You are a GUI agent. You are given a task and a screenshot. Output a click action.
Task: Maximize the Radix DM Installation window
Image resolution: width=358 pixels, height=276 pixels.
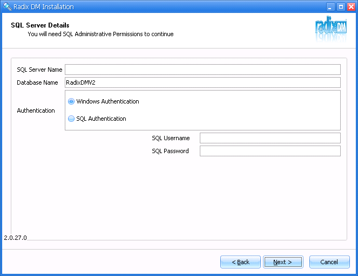pyautogui.click(x=341, y=7)
